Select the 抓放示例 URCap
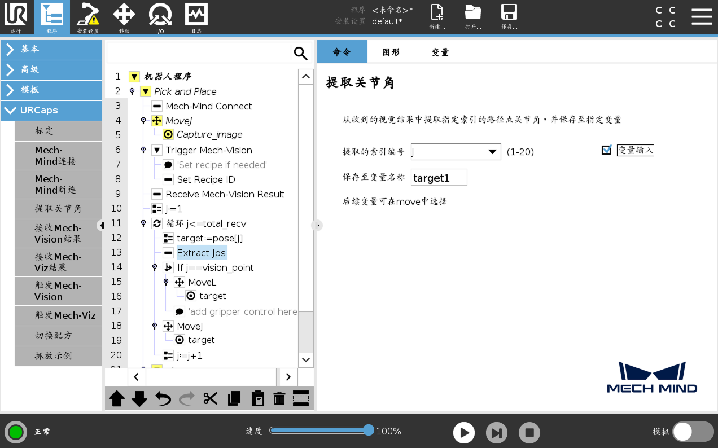This screenshot has height=448, width=718. tap(59, 356)
